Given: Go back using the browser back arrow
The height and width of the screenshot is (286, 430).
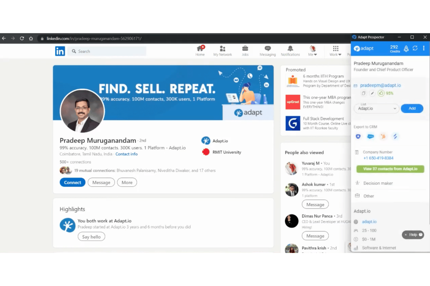Looking at the screenshot, I should pyautogui.click(x=4, y=38).
